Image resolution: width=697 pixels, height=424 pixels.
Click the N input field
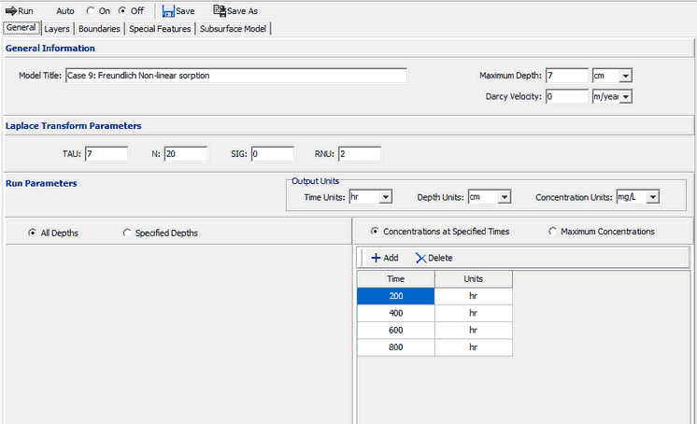pyautogui.click(x=186, y=154)
